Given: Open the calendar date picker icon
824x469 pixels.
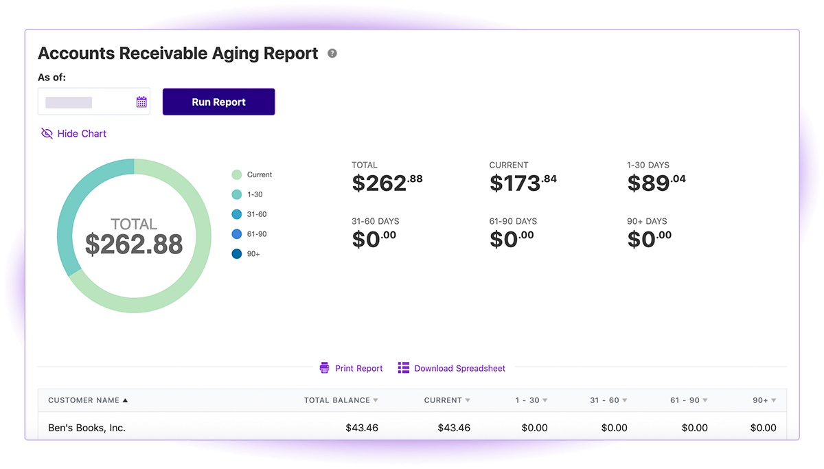Looking at the screenshot, I should click(x=141, y=102).
